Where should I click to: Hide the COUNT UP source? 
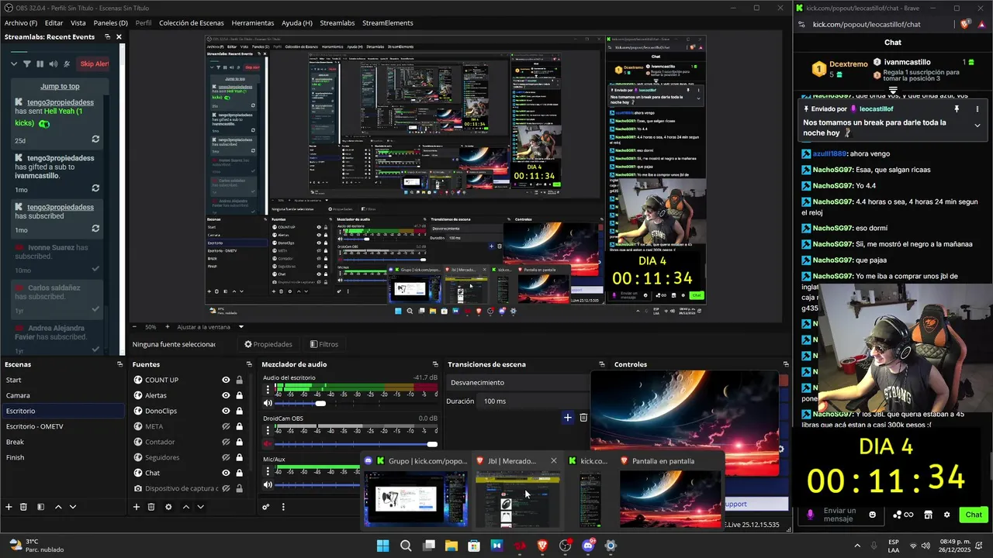[226, 380]
